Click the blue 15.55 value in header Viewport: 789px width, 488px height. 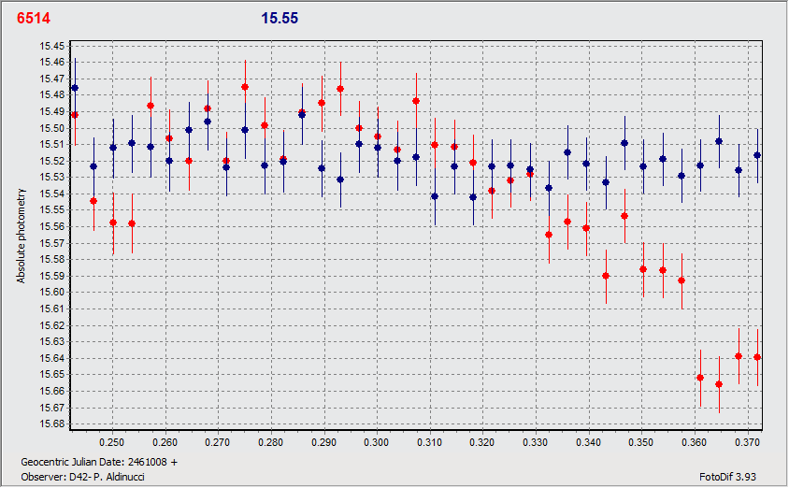point(280,18)
